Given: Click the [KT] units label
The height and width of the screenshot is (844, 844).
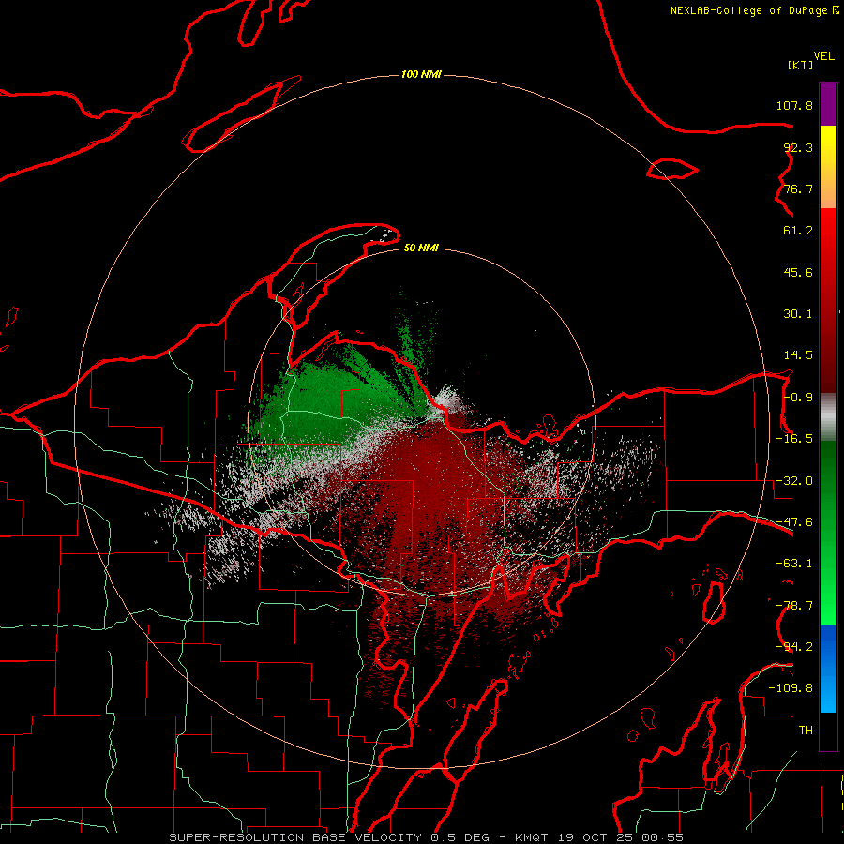Looking at the screenshot, I should (801, 65).
